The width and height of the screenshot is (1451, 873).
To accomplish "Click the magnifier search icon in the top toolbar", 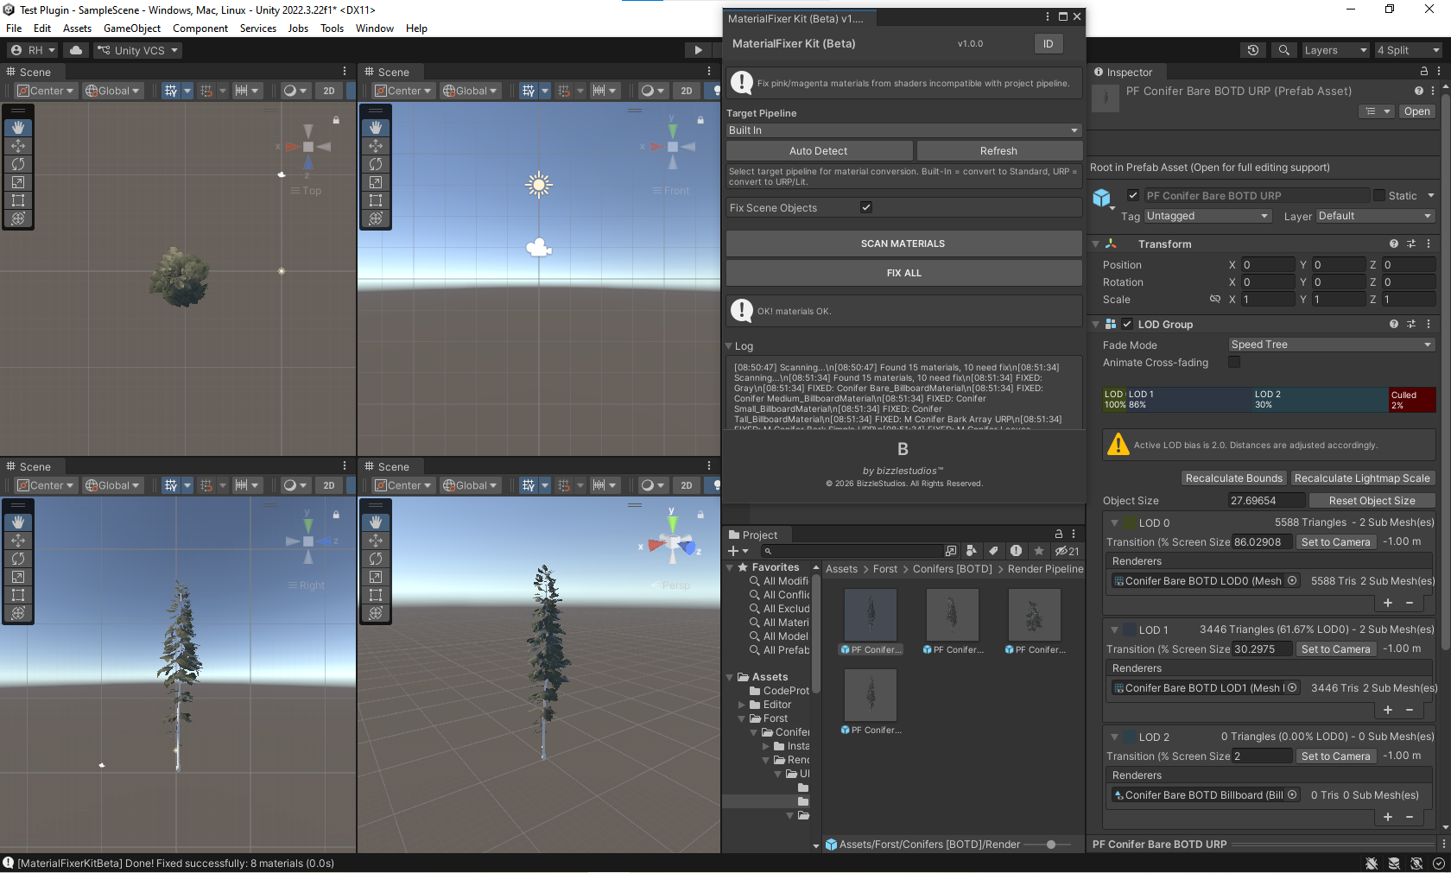I will [1284, 50].
